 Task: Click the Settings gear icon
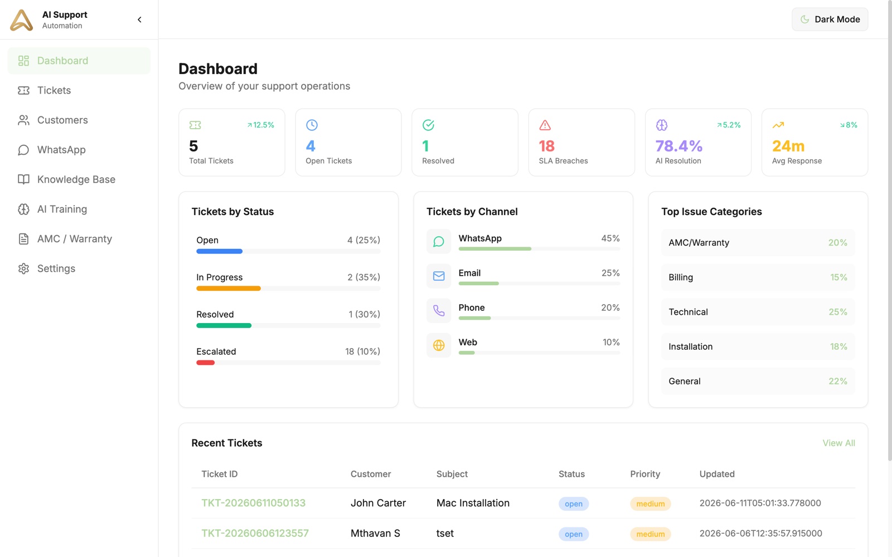[23, 268]
